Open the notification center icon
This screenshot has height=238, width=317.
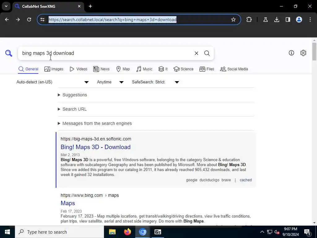click(307, 232)
